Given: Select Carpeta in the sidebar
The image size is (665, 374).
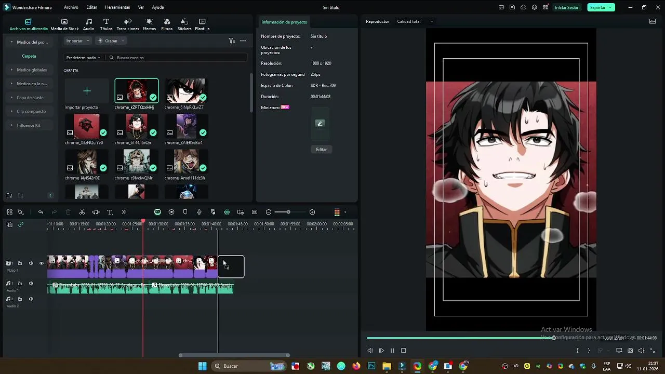Looking at the screenshot, I should click(29, 56).
